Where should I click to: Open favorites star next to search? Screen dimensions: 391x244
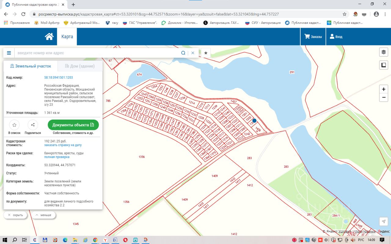tap(206, 53)
